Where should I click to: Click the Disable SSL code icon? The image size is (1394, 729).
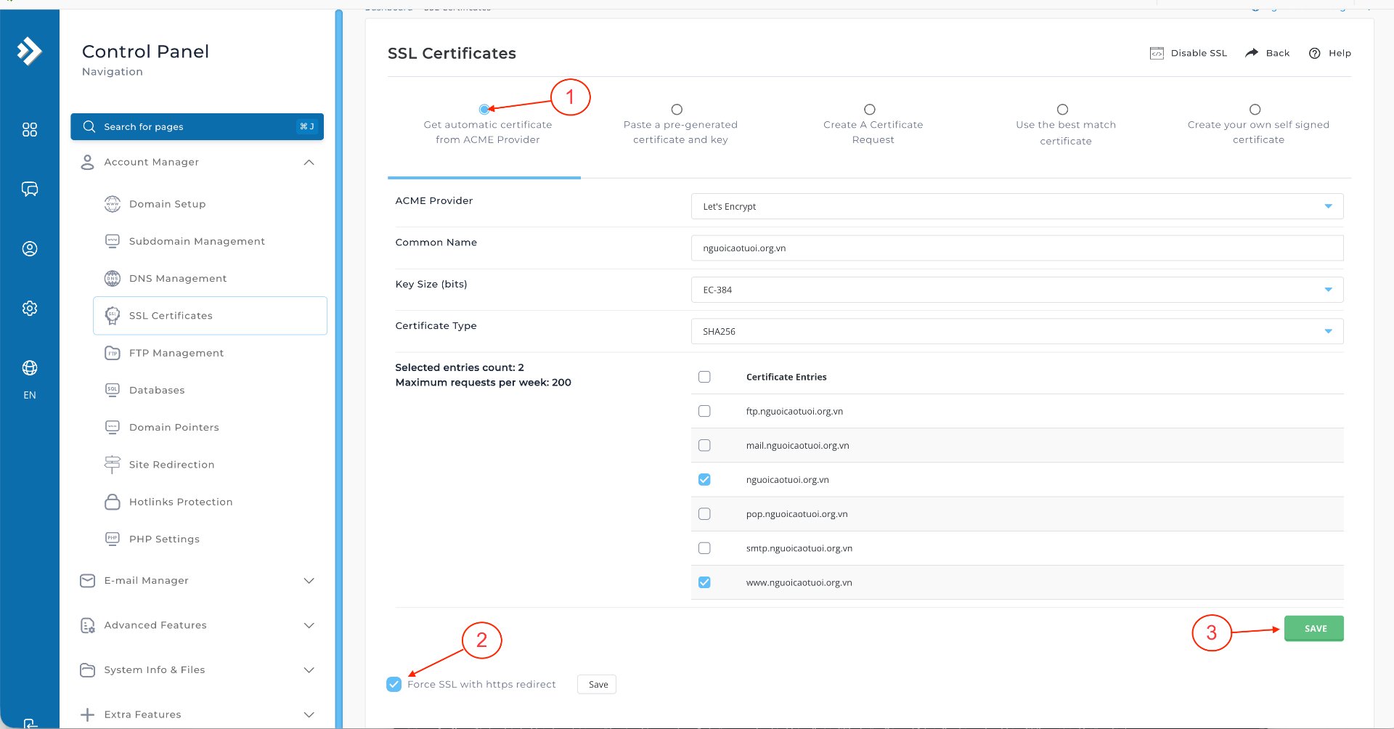(1157, 53)
